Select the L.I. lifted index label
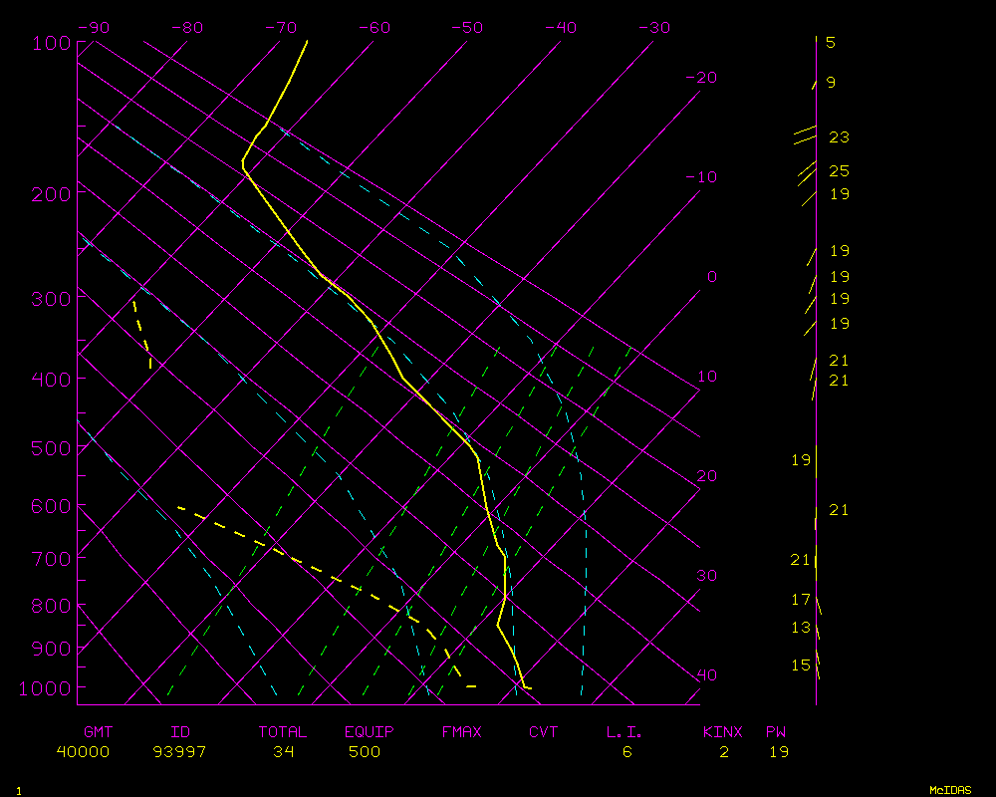 [x=624, y=732]
